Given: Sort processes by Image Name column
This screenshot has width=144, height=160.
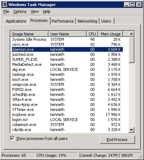Looking at the screenshot, I should tap(29, 34).
